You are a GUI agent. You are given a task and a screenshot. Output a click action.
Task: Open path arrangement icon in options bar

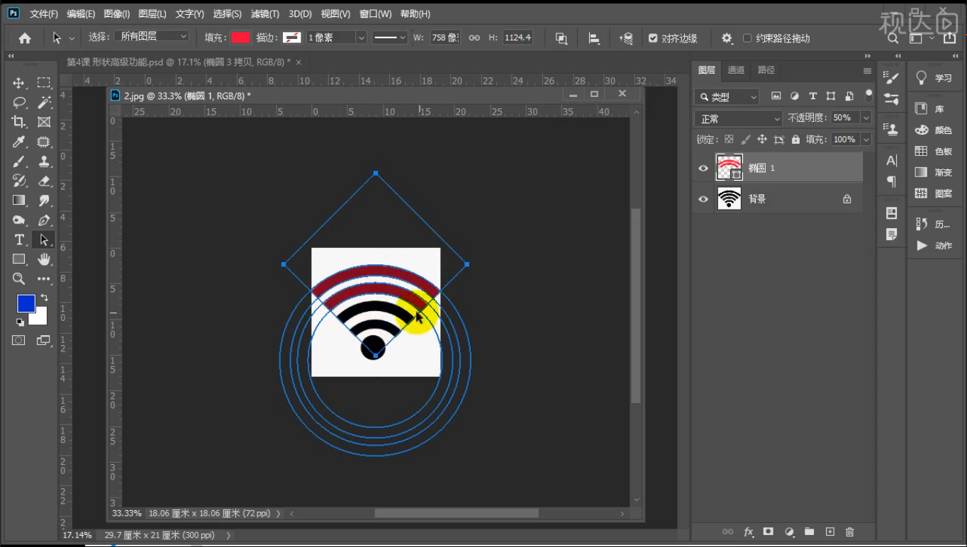tap(626, 38)
